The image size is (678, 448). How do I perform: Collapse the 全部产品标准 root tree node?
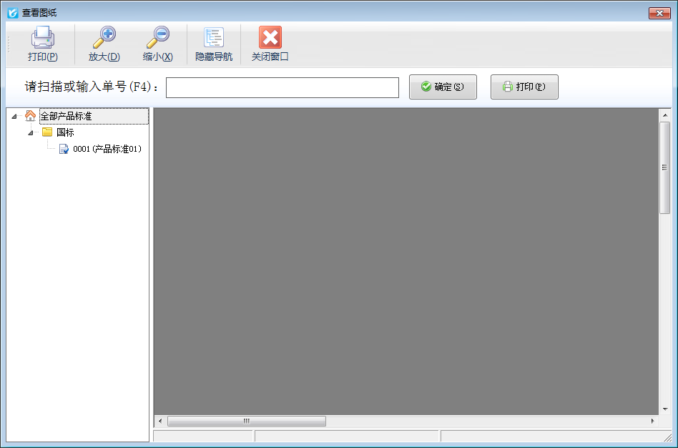click(x=14, y=116)
